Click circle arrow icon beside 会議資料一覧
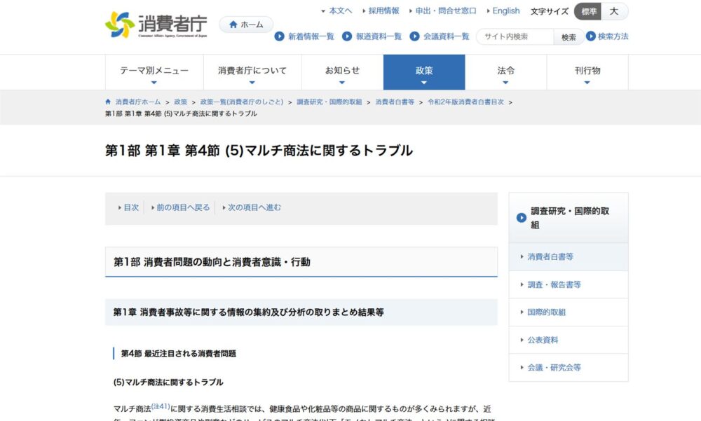Image resolution: width=701 pixels, height=421 pixels. [414, 36]
